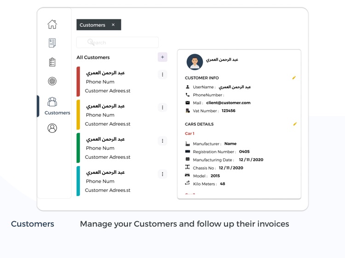Click the Manufacturer factory icon

(188, 144)
